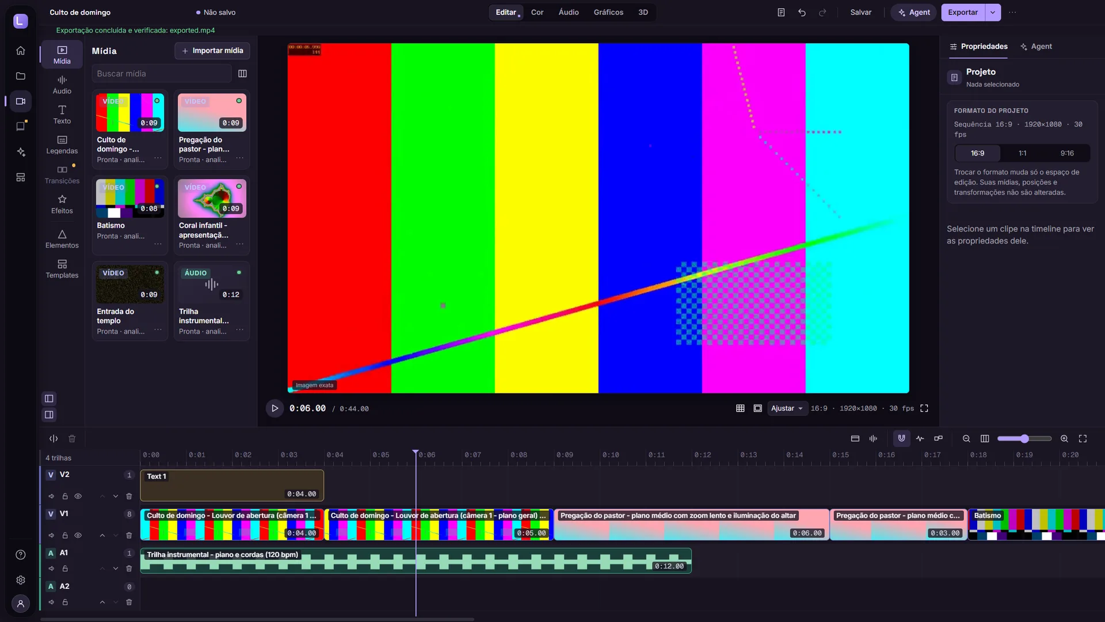
Task: Select the Texto tool in sidebar
Action: [x=62, y=115]
